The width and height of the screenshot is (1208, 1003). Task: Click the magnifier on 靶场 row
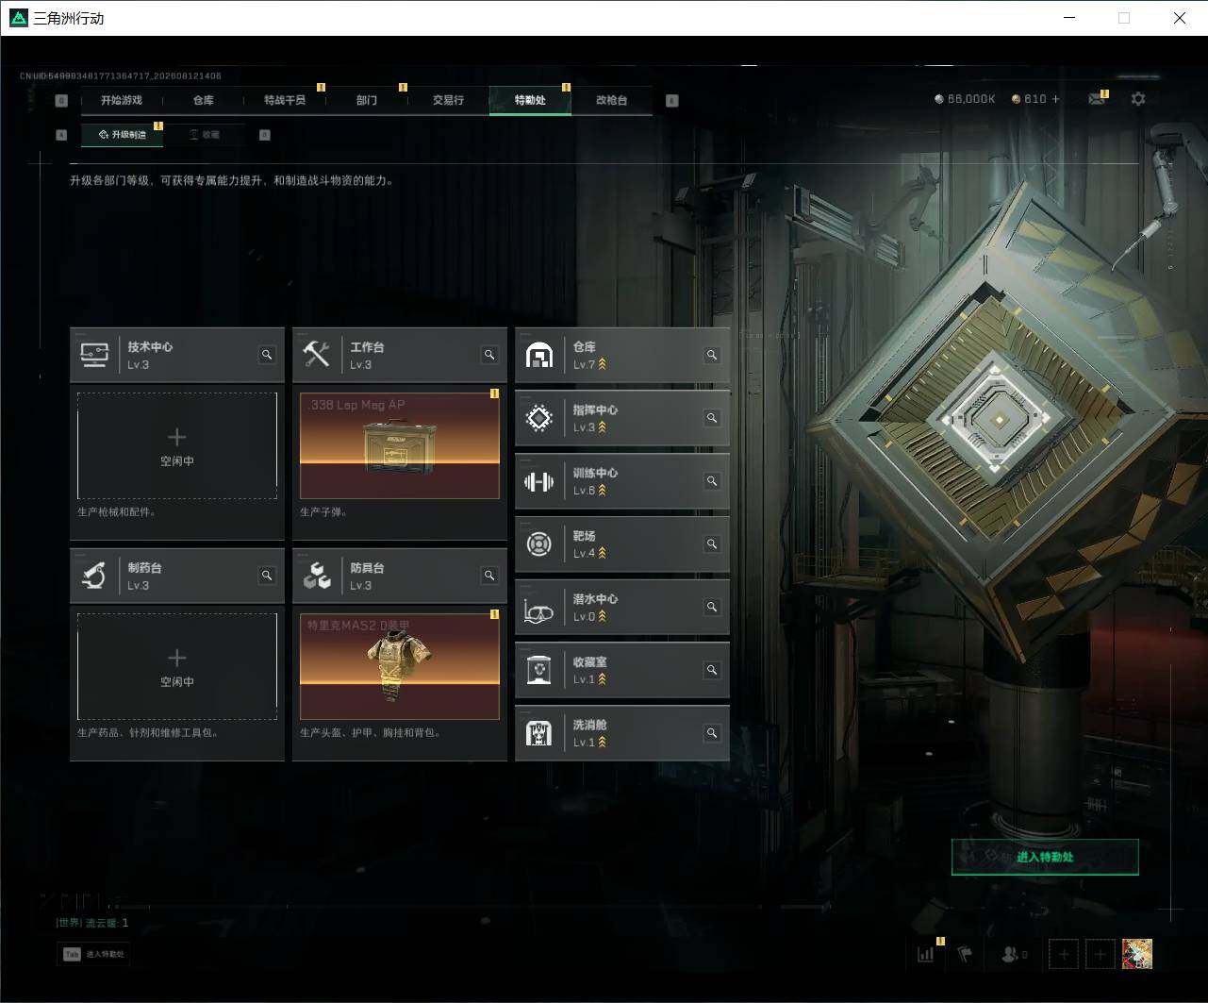(712, 543)
